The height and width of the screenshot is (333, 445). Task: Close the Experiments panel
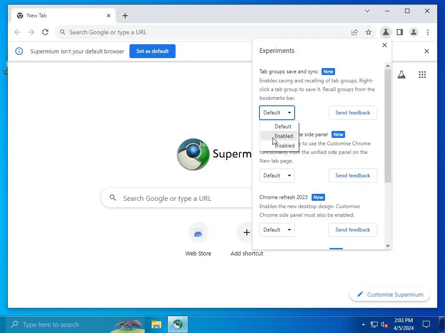coord(385,45)
